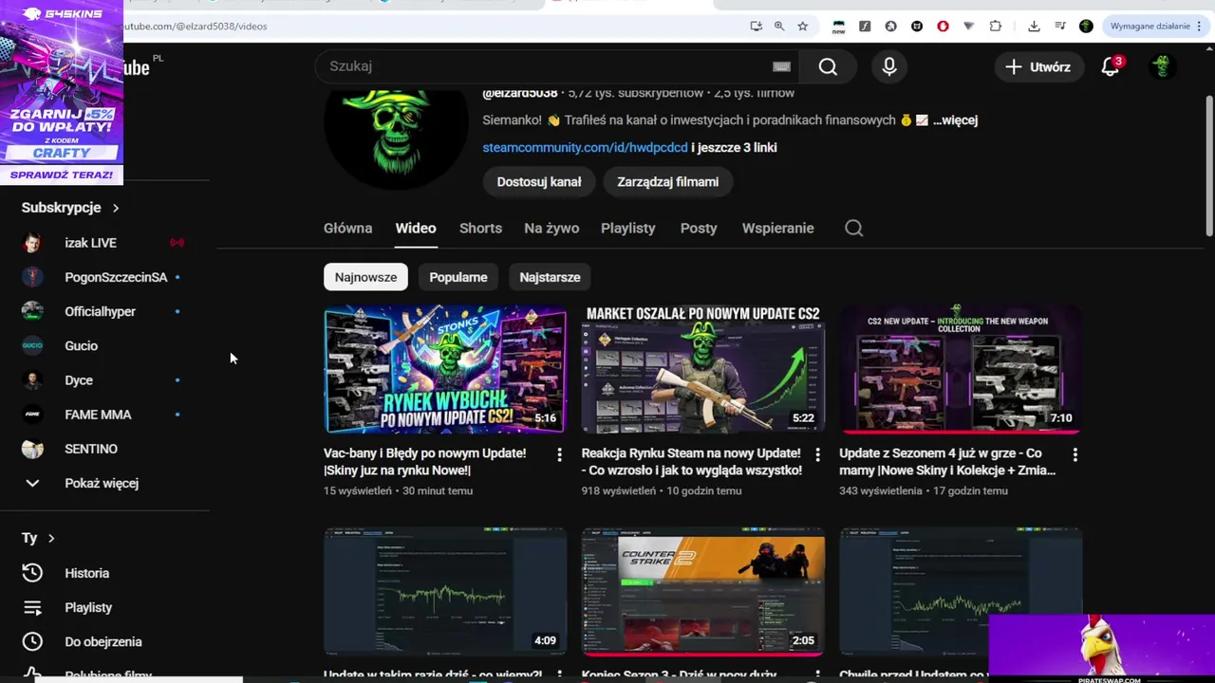Open the Rynek Wybuchł video thumbnail

pyautogui.click(x=445, y=369)
